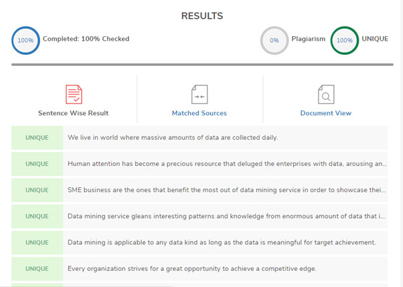Click UNIQUE badge for 'Data mining service gleans' row
This screenshot has height=287, width=403.
pyautogui.click(x=37, y=216)
